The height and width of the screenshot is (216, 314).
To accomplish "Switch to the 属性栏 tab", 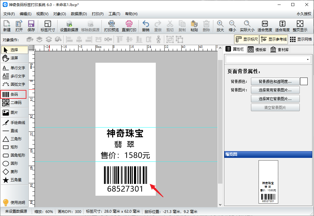I will click(x=235, y=49).
